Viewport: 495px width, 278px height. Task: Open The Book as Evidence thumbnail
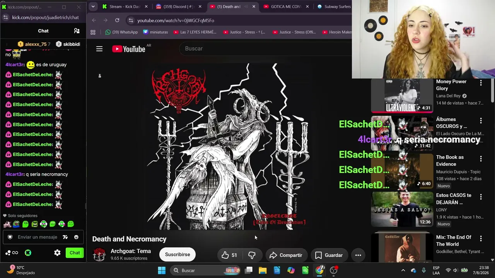tap(402, 171)
